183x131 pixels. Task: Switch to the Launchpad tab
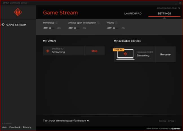coord(133,14)
